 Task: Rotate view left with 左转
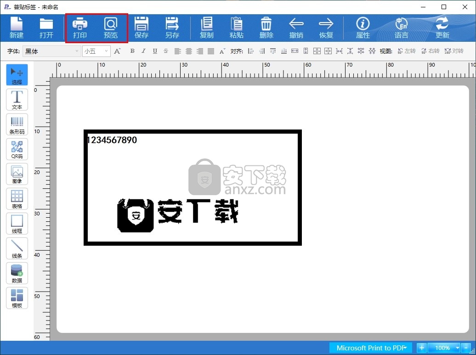[407, 51]
